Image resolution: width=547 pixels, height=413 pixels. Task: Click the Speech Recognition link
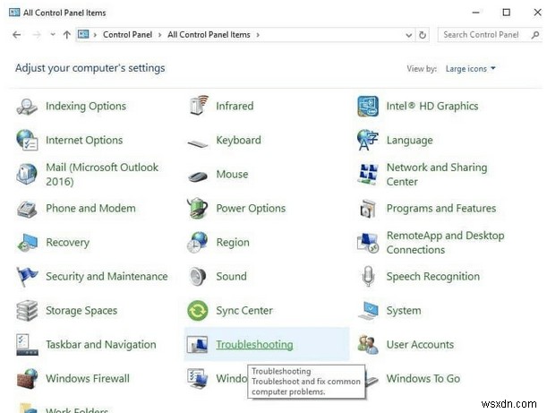[x=433, y=276]
